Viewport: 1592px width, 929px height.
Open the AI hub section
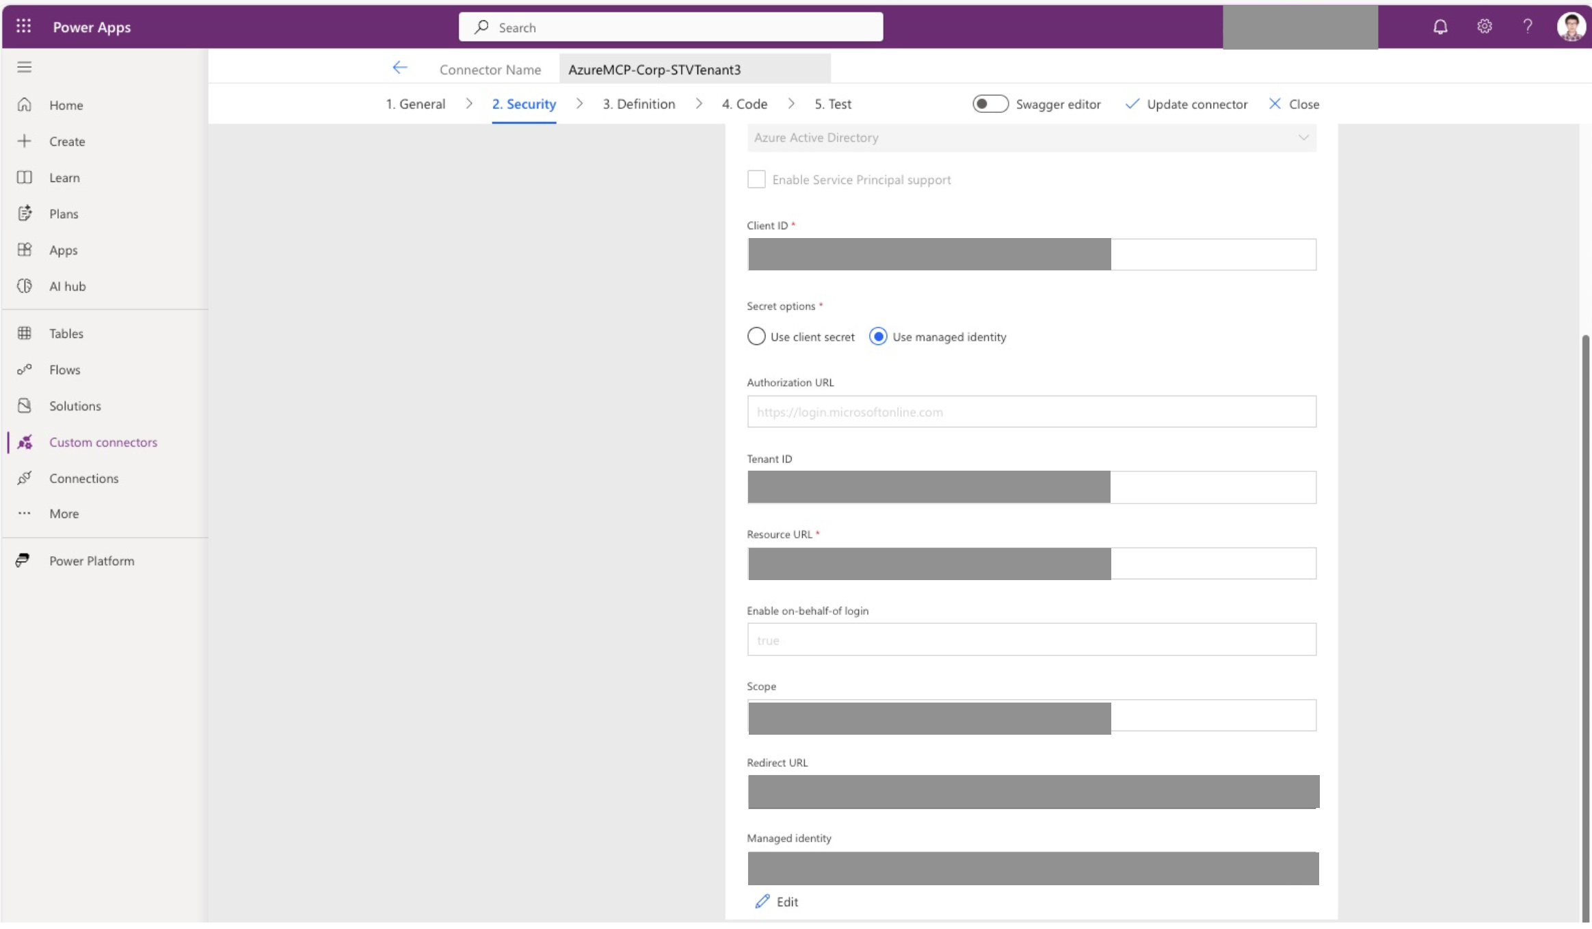(68, 286)
